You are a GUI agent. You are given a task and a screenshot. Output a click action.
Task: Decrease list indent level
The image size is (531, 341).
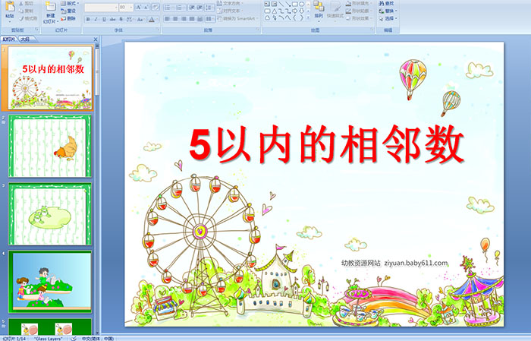click(192, 7)
